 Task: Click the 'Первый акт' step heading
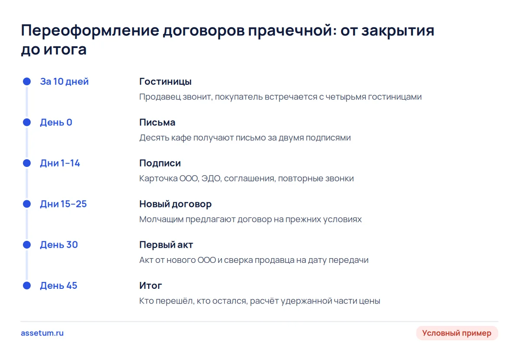coord(166,245)
